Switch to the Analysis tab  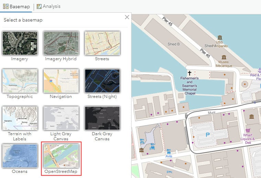pos(48,6)
